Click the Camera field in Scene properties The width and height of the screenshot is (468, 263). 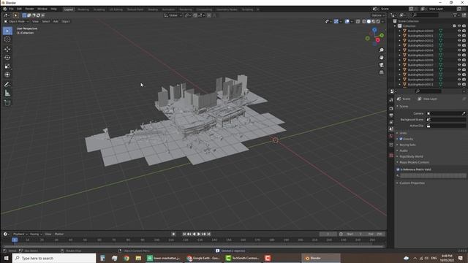click(446, 113)
